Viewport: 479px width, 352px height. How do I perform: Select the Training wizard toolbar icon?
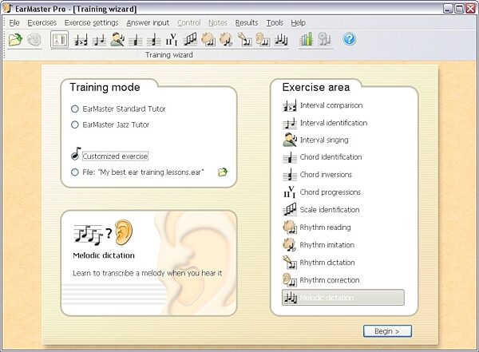click(x=60, y=39)
